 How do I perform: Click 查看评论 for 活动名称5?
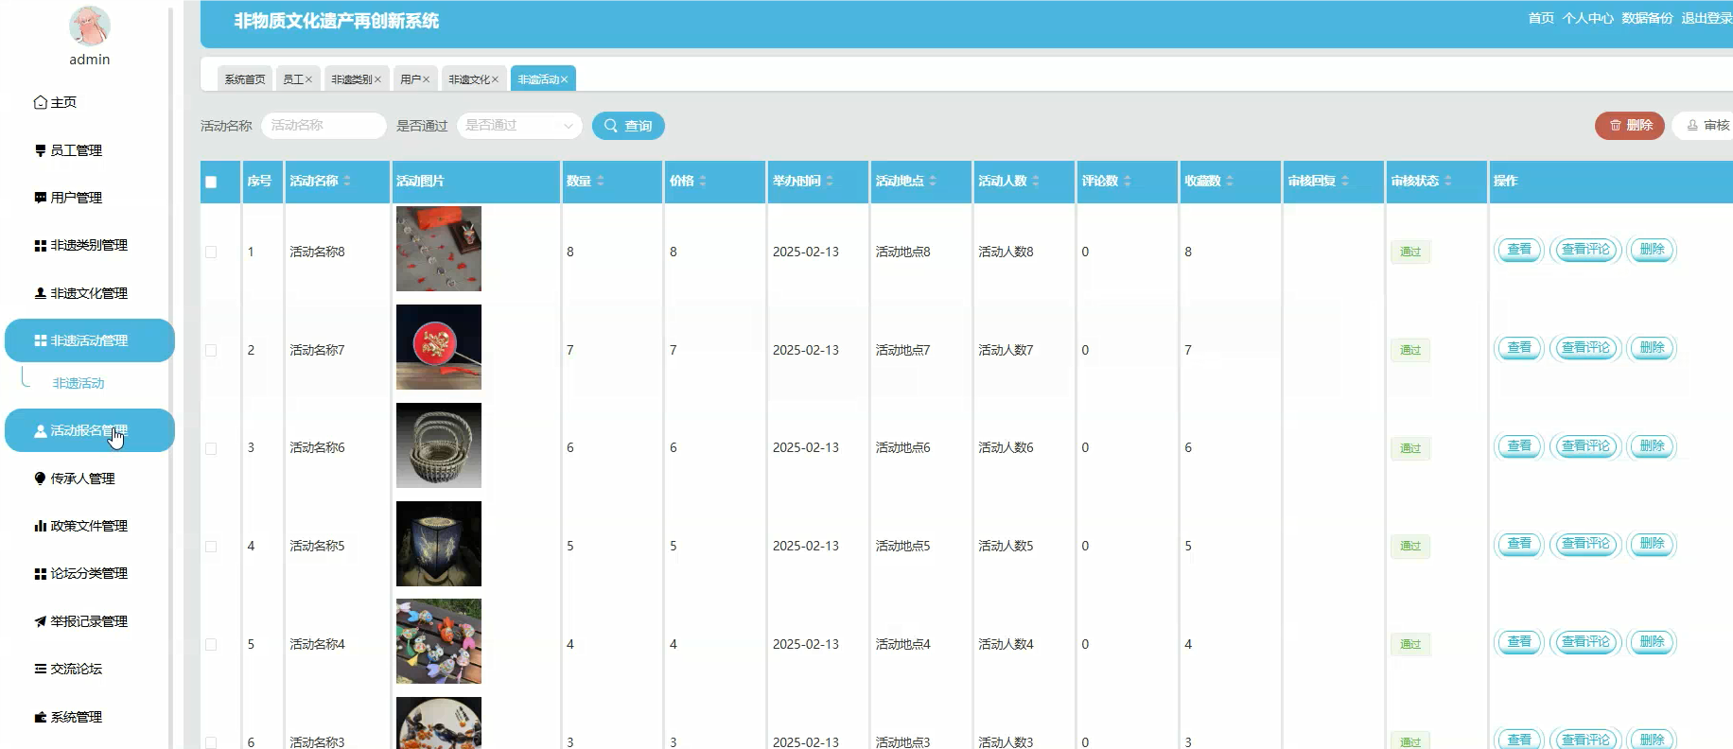tap(1586, 544)
